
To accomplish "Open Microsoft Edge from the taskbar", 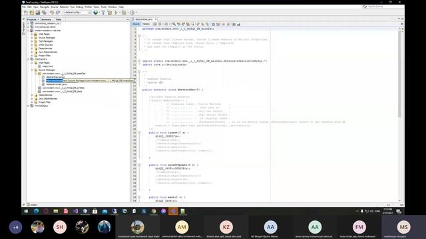I will (36, 211).
